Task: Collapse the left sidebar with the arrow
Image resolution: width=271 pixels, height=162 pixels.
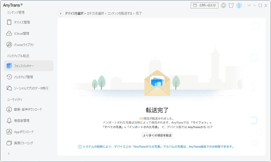Action: click(x=9, y=153)
